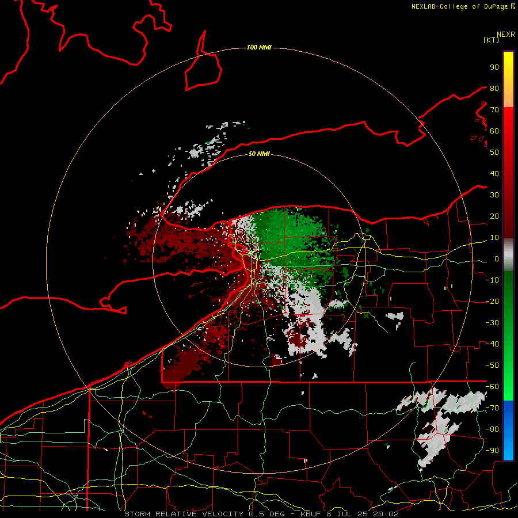518x518 pixels.
Task: Click the 80 value on the velocity scale
Action: 494,89
